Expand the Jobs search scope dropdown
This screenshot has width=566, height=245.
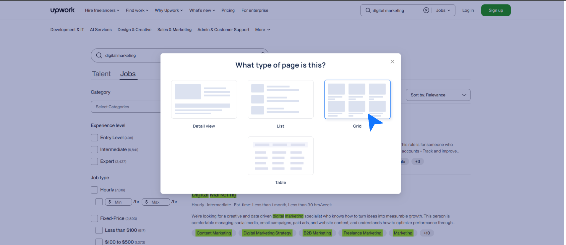pos(443,10)
